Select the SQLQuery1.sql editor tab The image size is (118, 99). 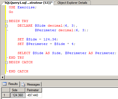click(29, 3)
